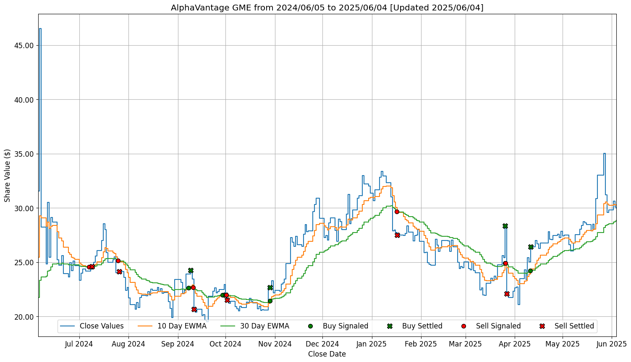Click the 30.00 y-axis tick label
631x362 pixels.
pos(24,208)
